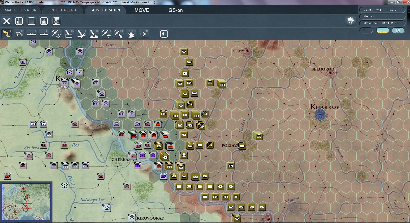The image size is (410, 223).
Task: Select the F3 naval transport mode
Action: [x=31, y=34]
